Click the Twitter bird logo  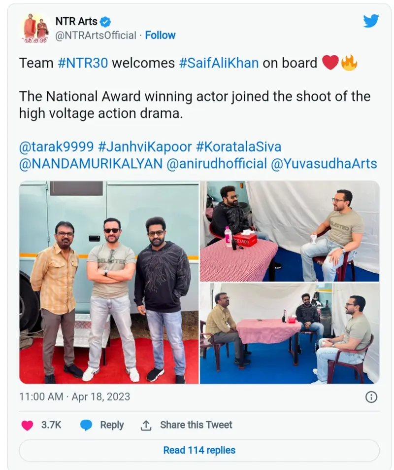[371, 21]
